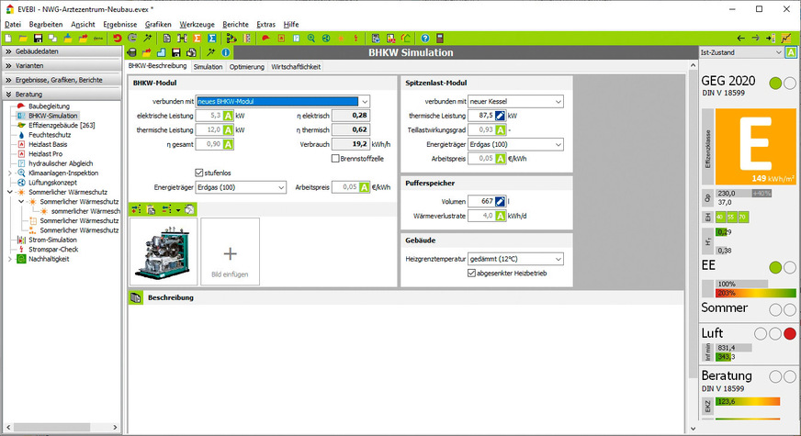Open the Ergebnisse menu
This screenshot has width=801, height=436.
(120, 23)
